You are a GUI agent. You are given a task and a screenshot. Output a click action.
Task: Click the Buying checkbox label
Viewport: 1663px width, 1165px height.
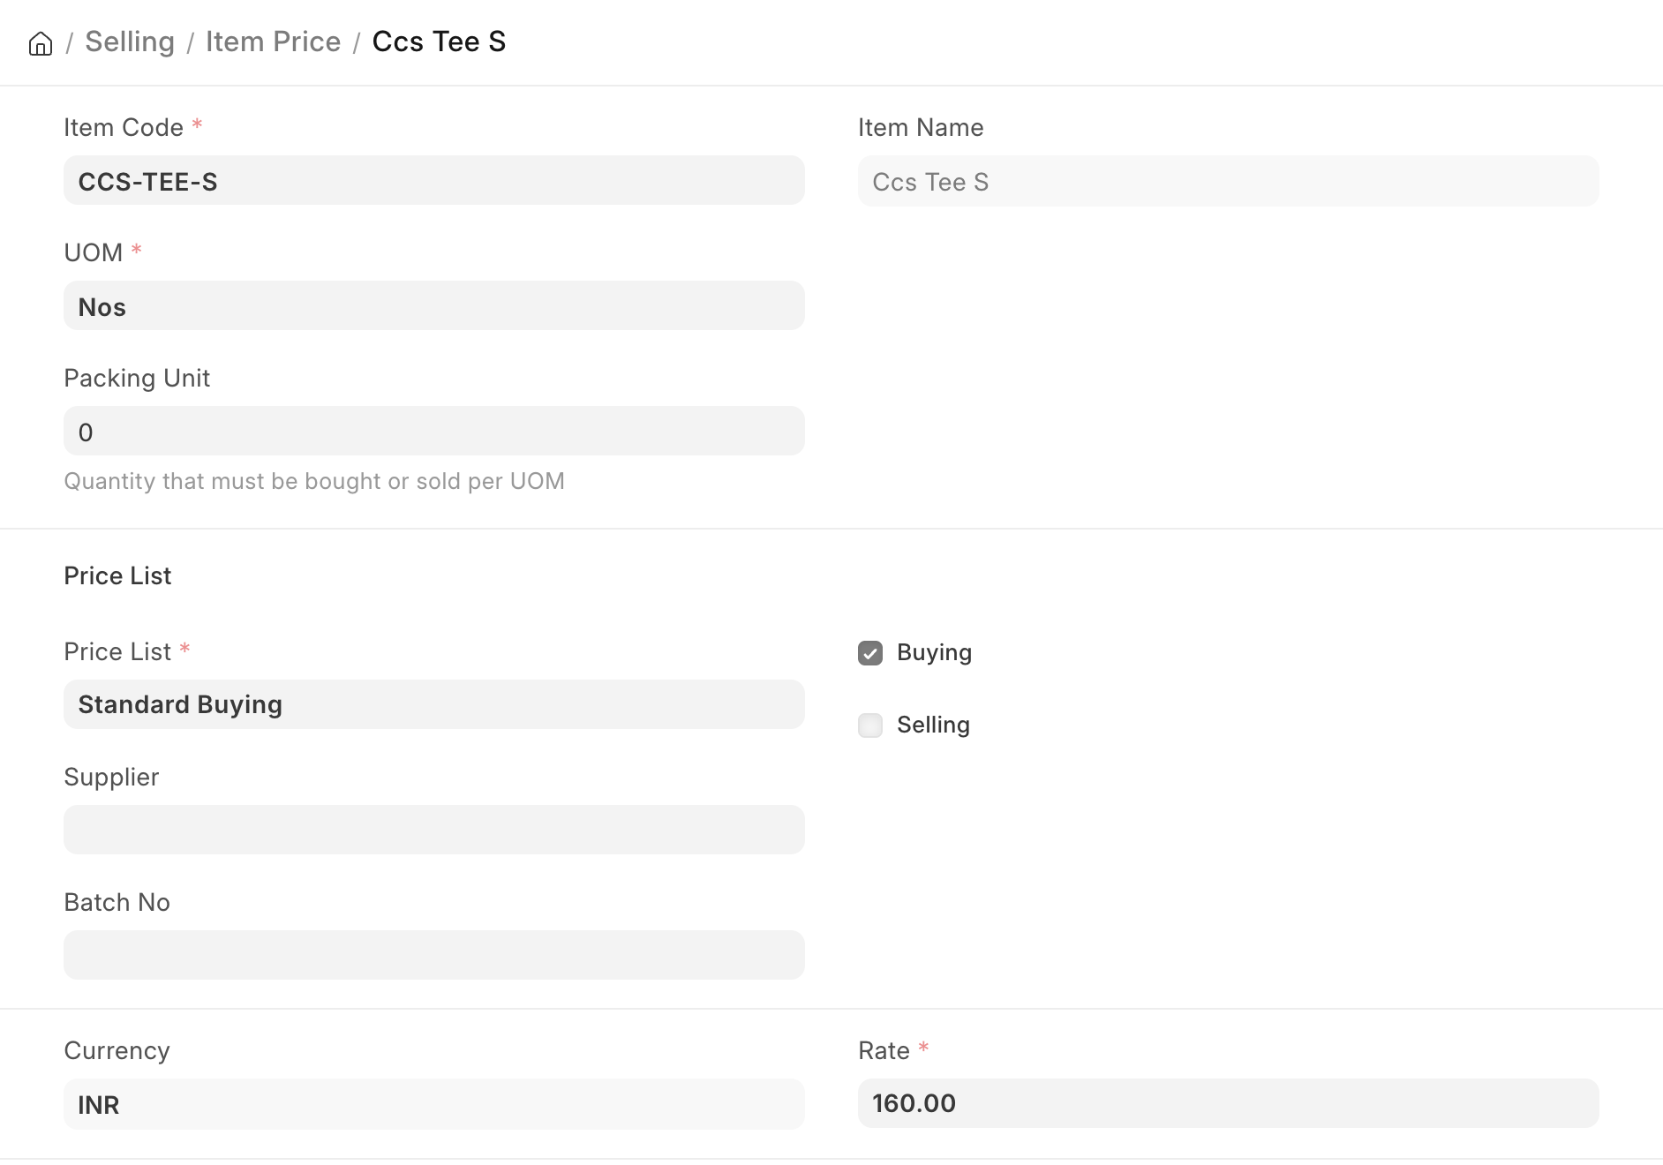tap(934, 652)
